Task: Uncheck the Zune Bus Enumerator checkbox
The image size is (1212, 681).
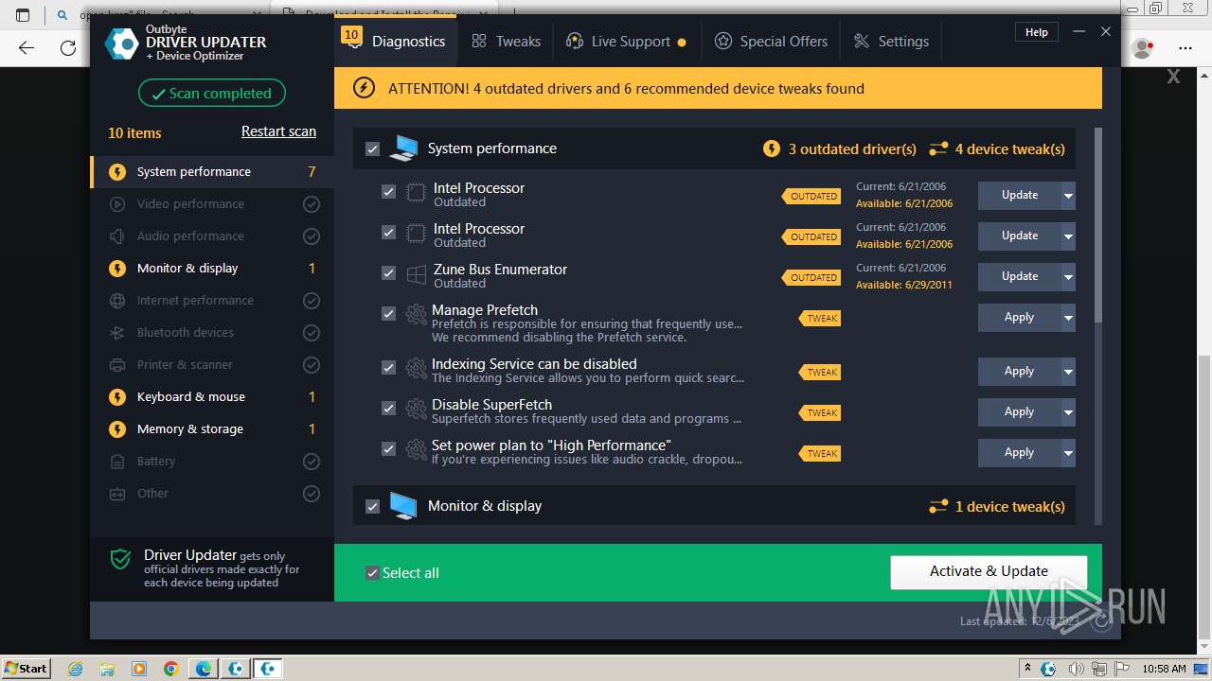Action: tap(388, 272)
